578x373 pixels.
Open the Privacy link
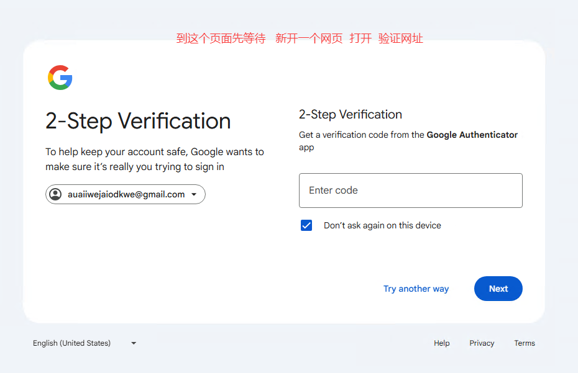(482, 343)
